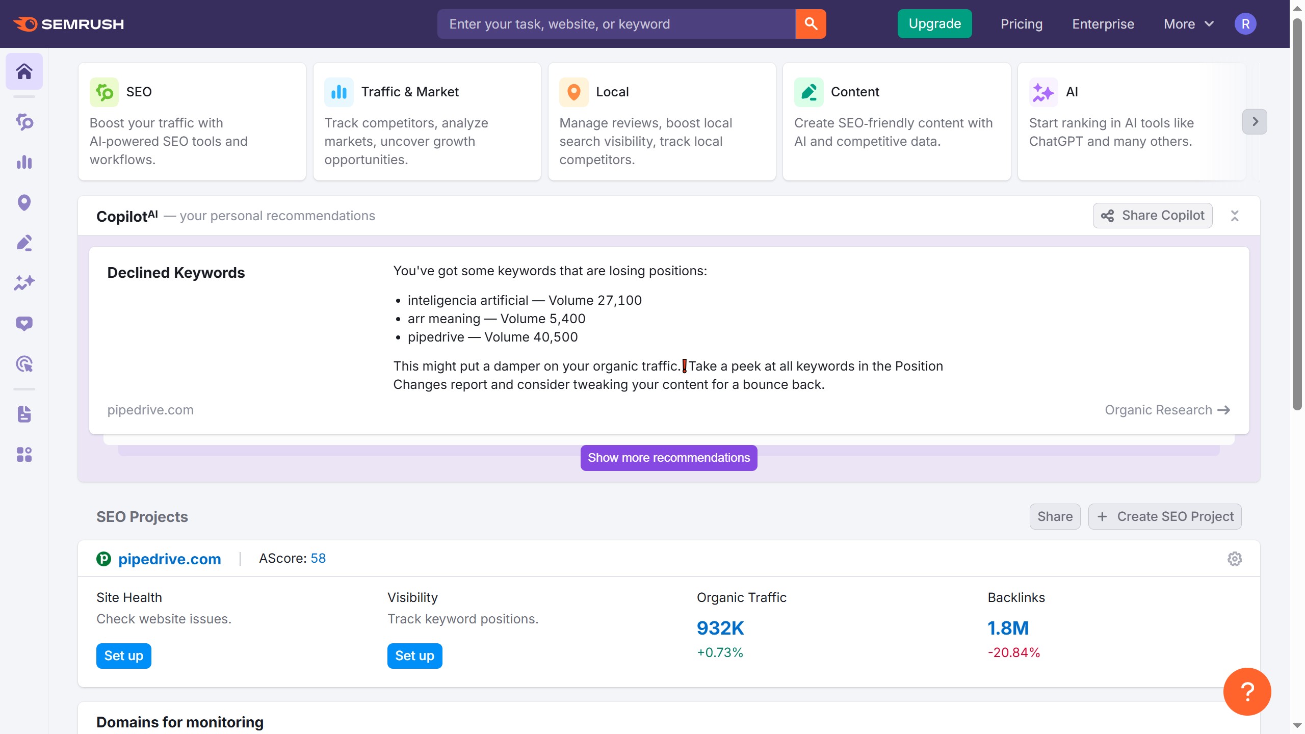Image resolution: width=1305 pixels, height=734 pixels.
Task: Click the 'pipedrive — Volume 40,500' line
Action: [492, 337]
